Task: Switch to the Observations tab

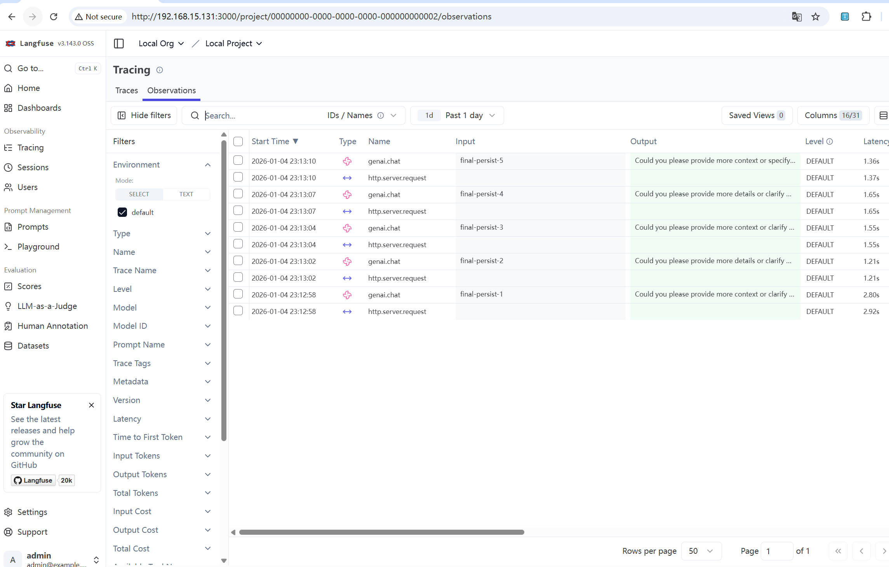Action: click(x=171, y=91)
